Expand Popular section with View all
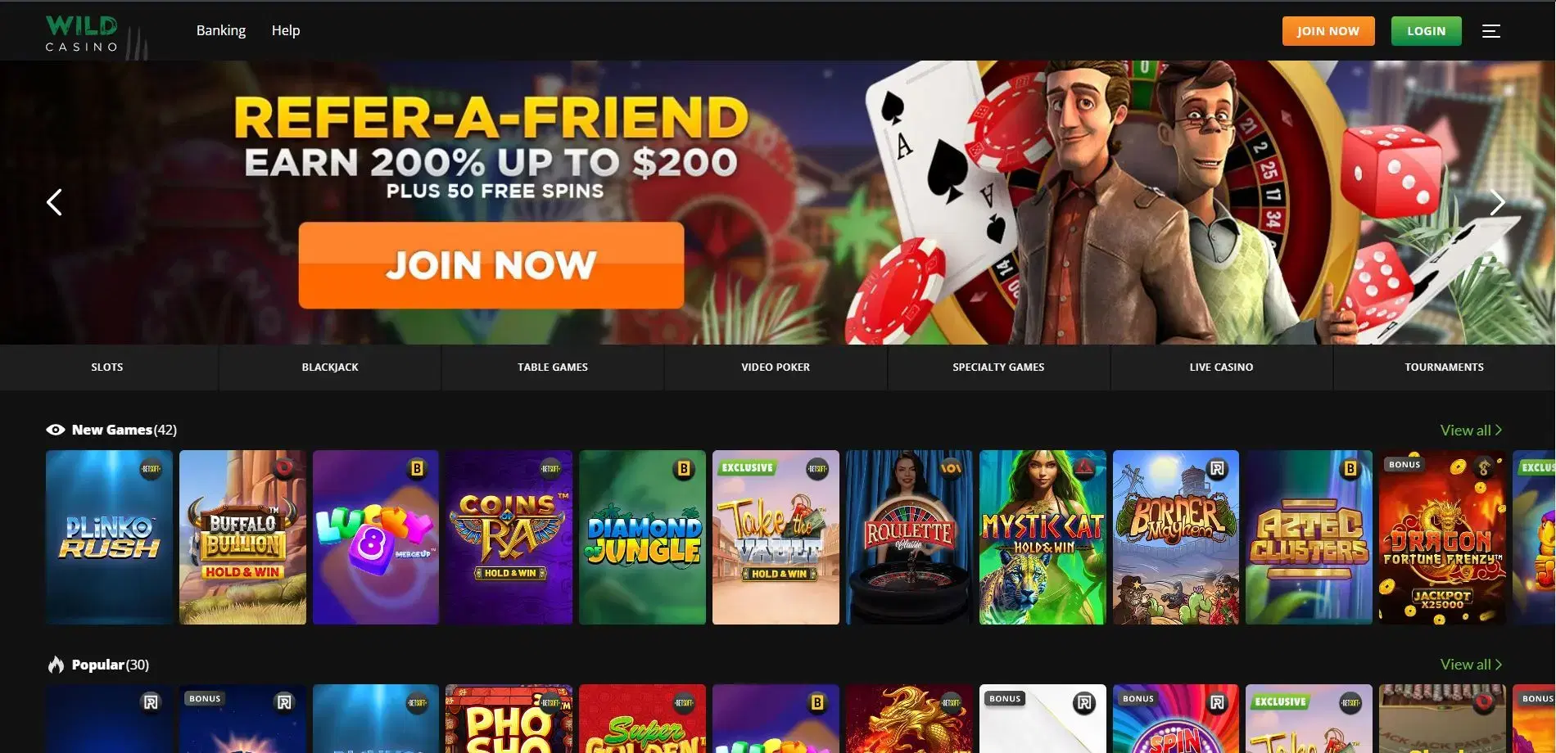The image size is (1556, 753). pos(1471,665)
